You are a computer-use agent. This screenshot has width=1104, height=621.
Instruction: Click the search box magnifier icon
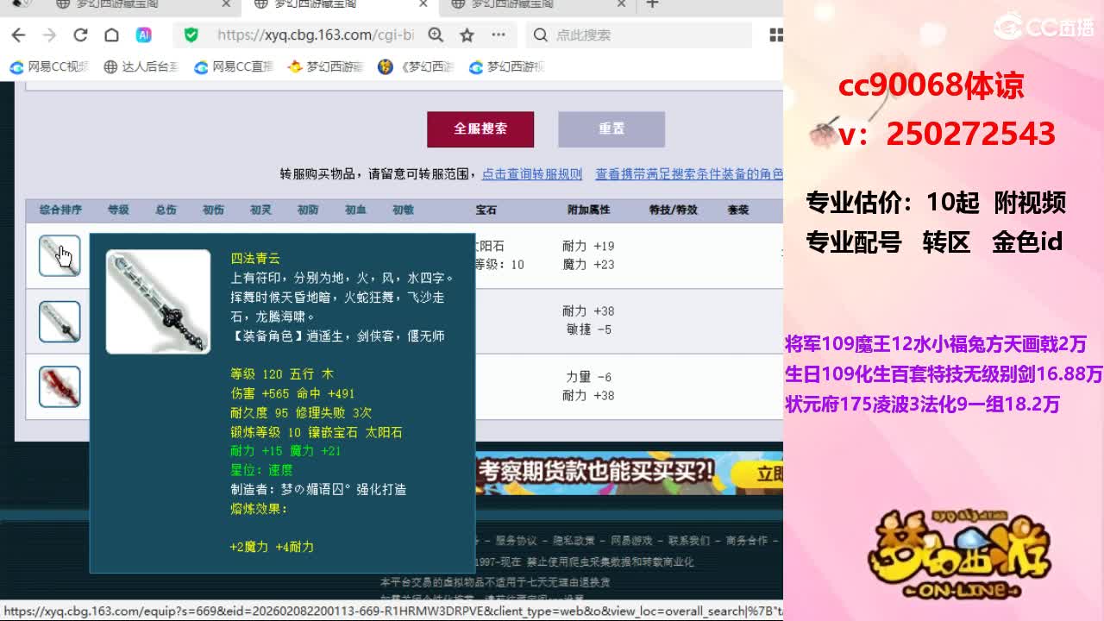tap(540, 35)
